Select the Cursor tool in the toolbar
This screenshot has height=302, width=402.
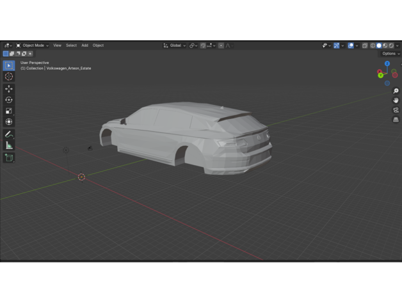coord(9,77)
